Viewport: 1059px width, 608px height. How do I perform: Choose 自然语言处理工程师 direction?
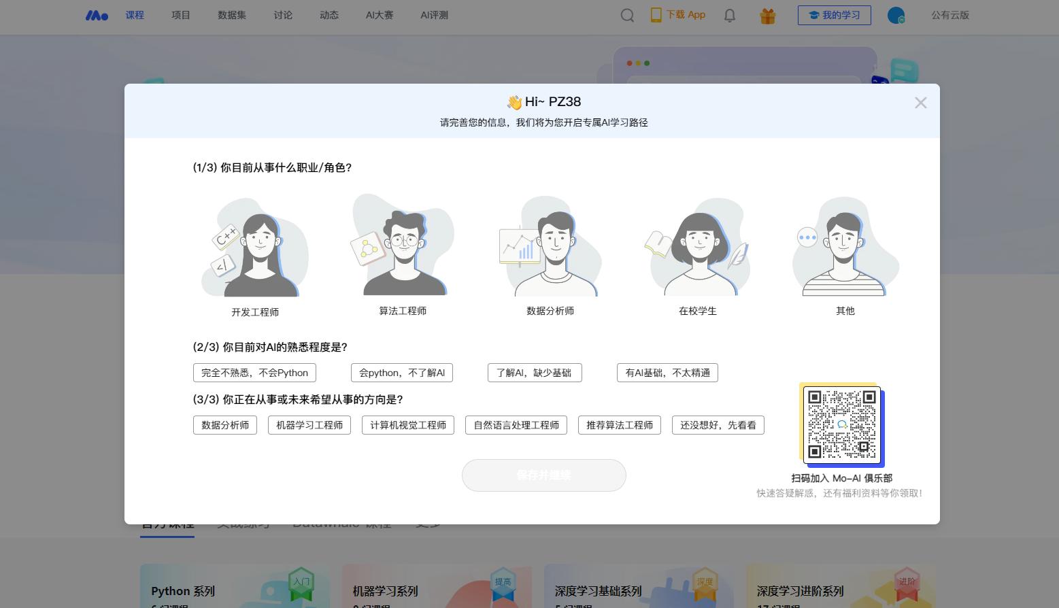coord(516,425)
